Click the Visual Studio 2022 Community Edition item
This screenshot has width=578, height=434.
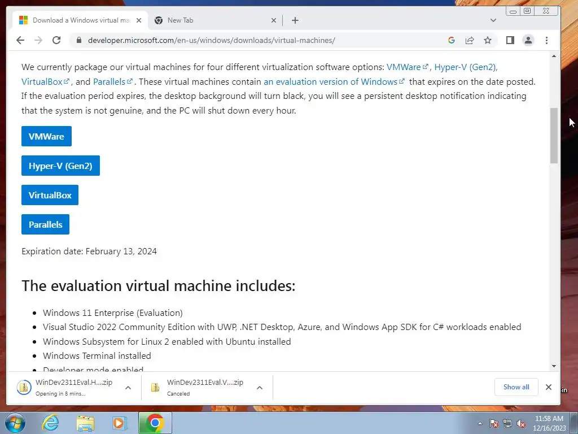[x=282, y=327]
